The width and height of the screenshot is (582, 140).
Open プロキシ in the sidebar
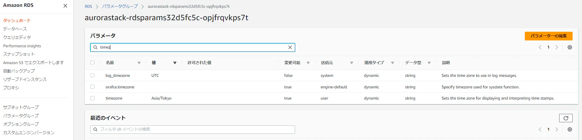click(11, 88)
